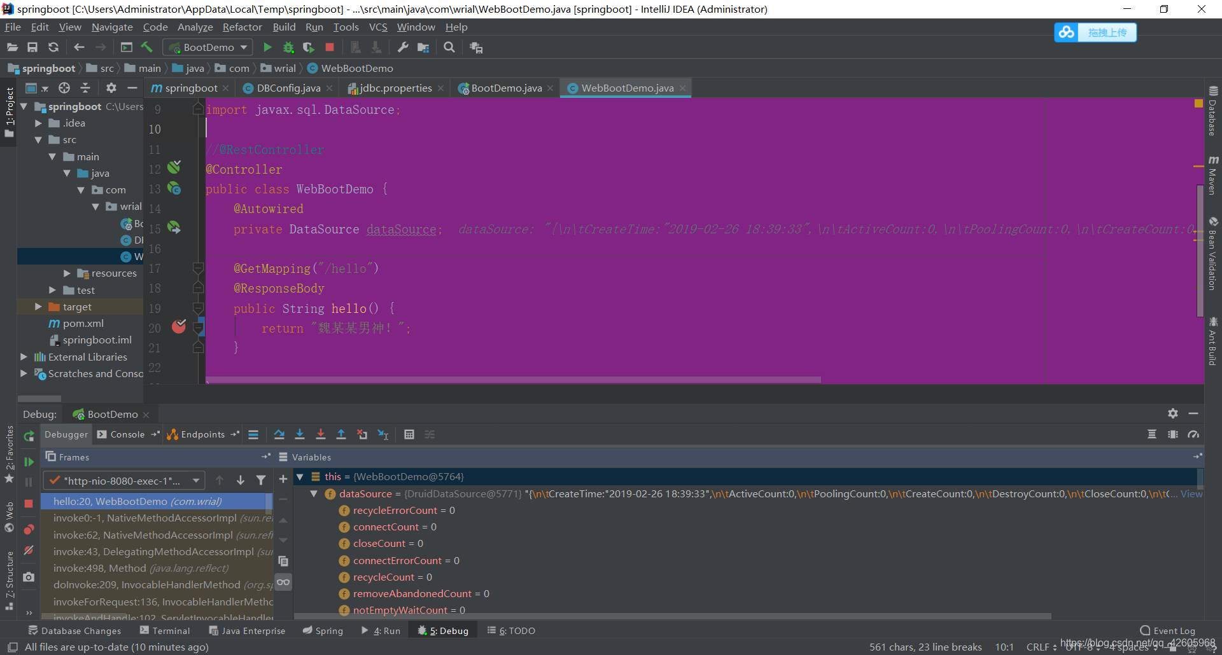Open Database side panel
This screenshot has width=1222, height=655.
1213,111
